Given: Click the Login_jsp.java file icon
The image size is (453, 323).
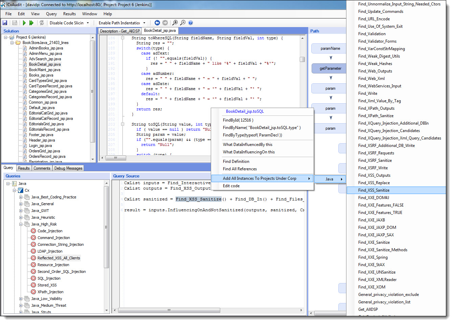Looking at the screenshot, I should [25, 146].
